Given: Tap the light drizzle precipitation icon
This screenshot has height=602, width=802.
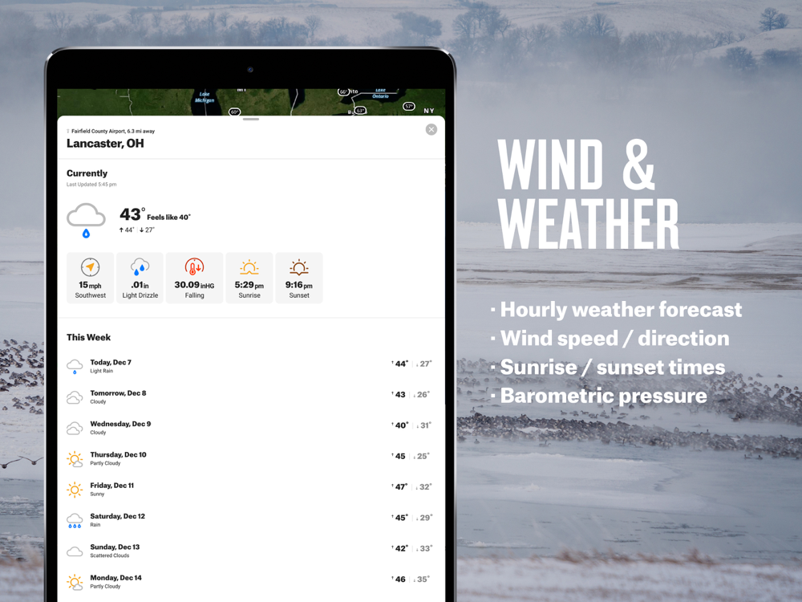Looking at the screenshot, I should (x=140, y=267).
